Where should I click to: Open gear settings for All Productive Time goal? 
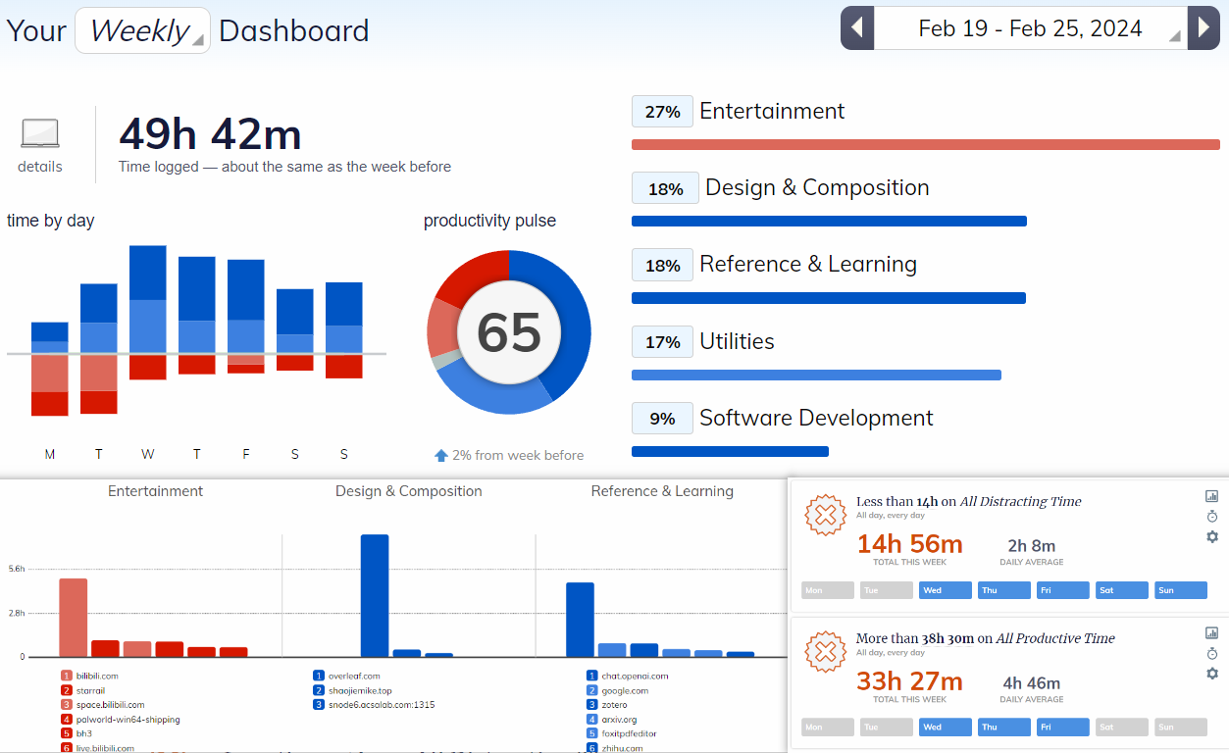(1211, 674)
